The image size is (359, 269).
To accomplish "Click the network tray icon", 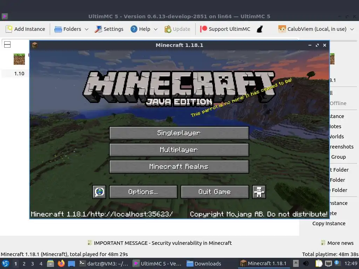I will tap(328, 263).
